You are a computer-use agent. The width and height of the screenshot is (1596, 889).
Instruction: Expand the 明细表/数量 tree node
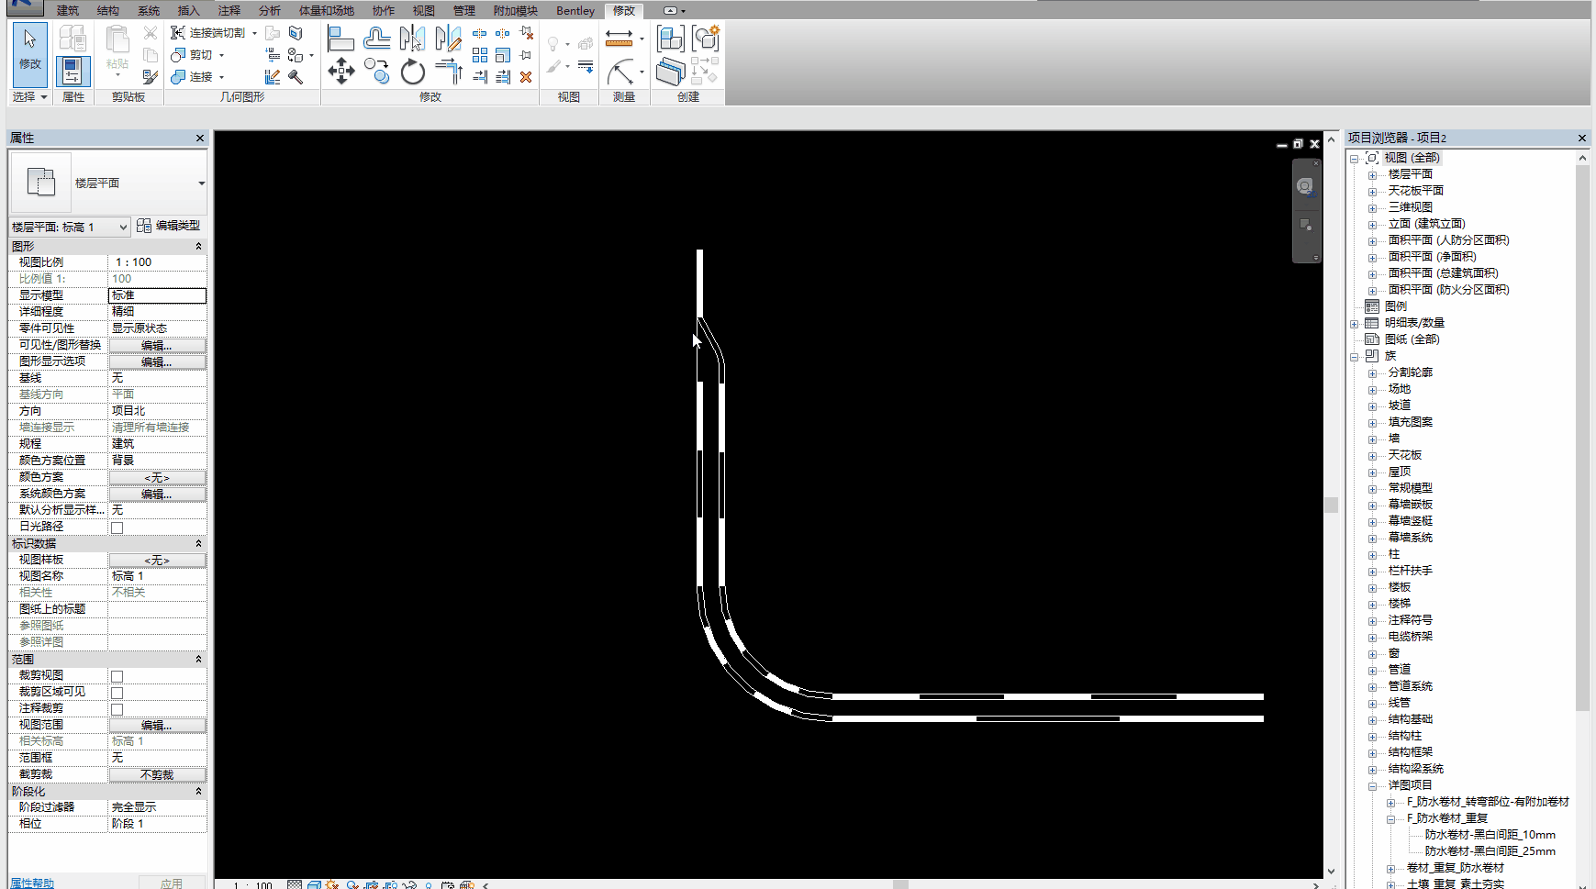(x=1354, y=323)
